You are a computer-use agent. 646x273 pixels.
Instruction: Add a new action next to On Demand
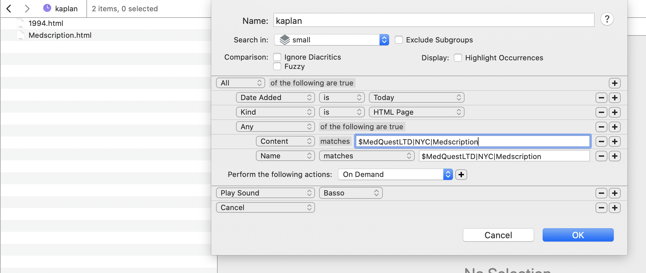coord(461,175)
